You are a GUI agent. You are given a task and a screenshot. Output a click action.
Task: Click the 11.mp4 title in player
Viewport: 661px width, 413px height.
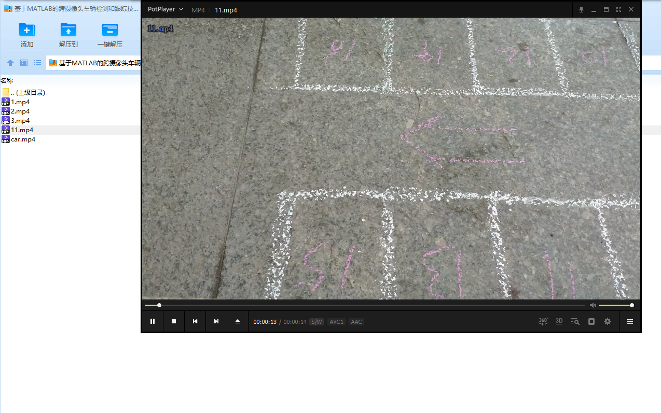226,10
